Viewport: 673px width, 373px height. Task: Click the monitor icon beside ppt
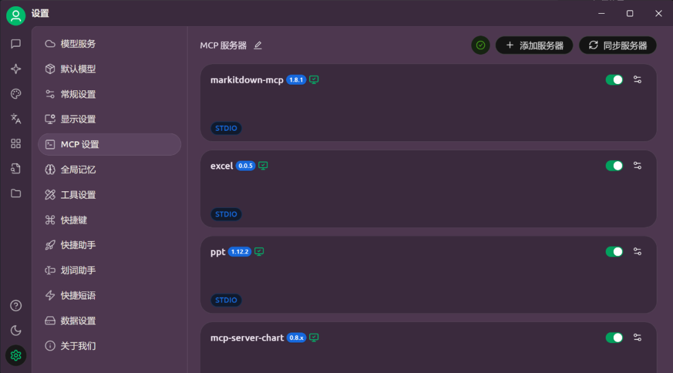(259, 252)
